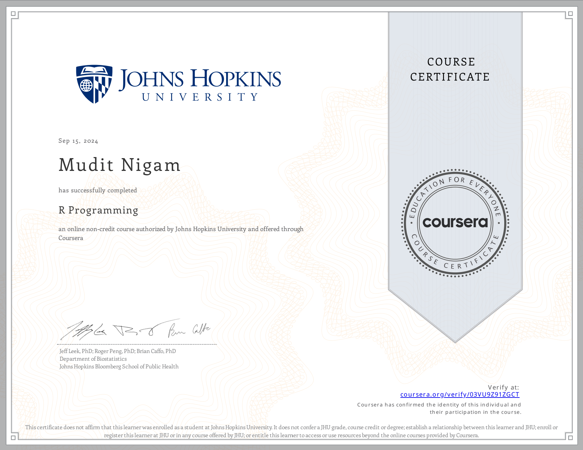Screen dimensions: 583x450
Task: Click 'Johns Hopkins Bloomberg School of Public Health'
Action: (119, 366)
